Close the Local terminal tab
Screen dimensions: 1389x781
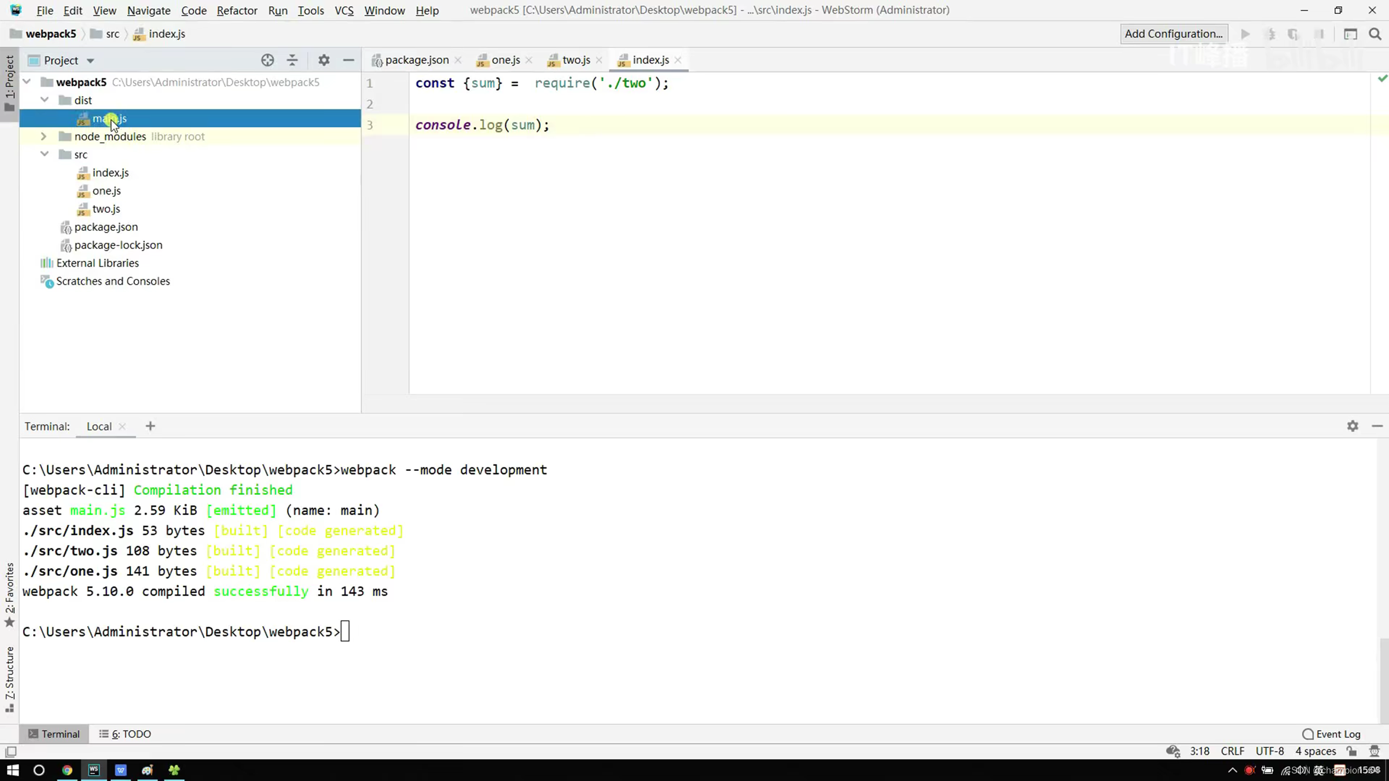[x=122, y=426]
